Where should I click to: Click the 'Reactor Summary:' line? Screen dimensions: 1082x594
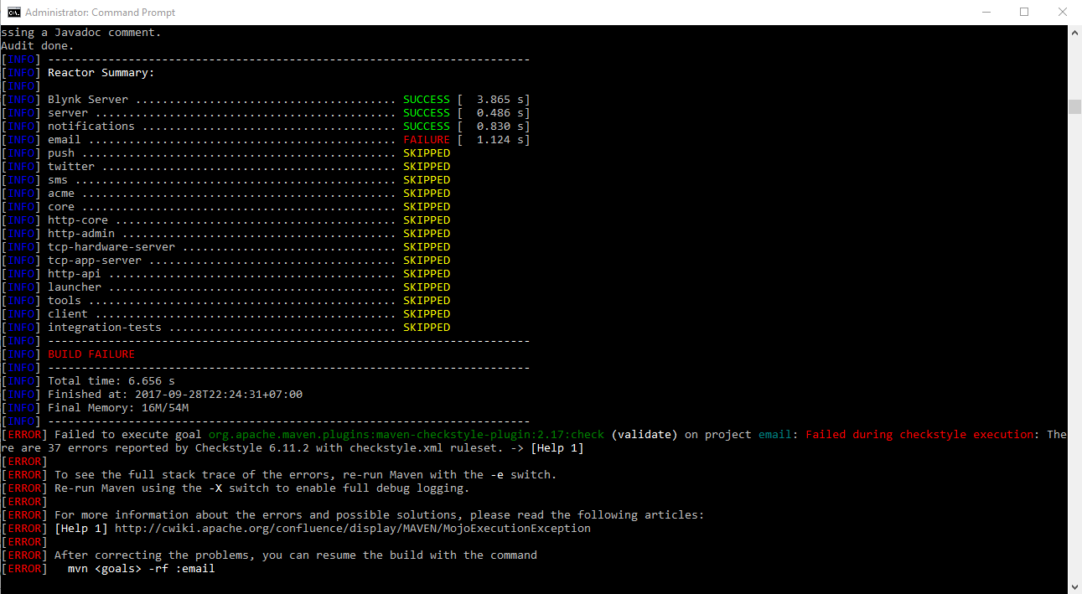click(101, 73)
